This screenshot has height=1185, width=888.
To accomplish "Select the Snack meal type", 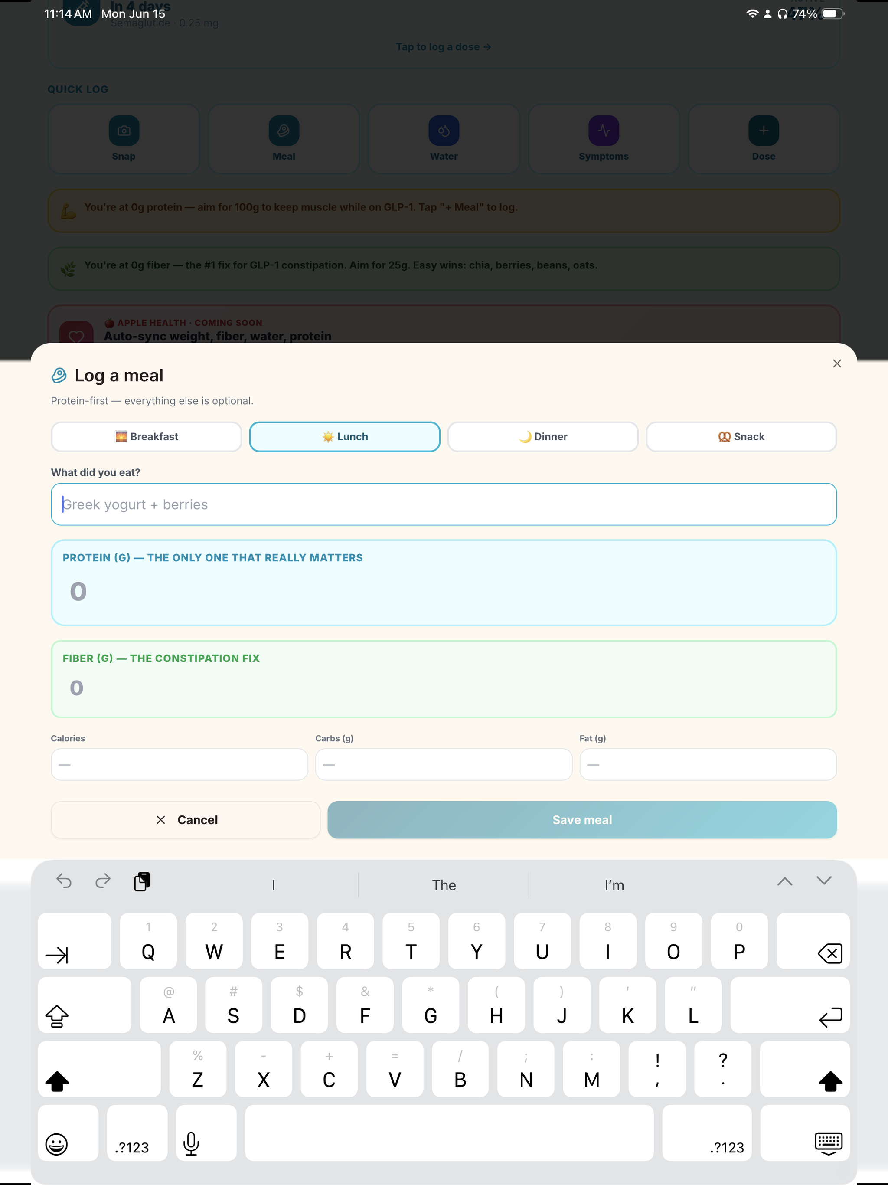I will 741,437.
